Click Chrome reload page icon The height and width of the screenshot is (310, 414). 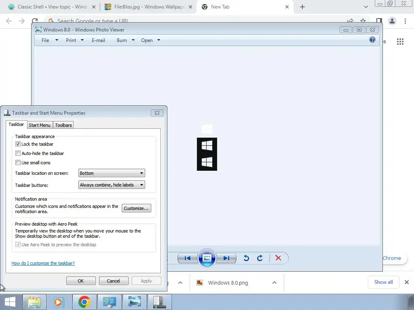coord(35,21)
